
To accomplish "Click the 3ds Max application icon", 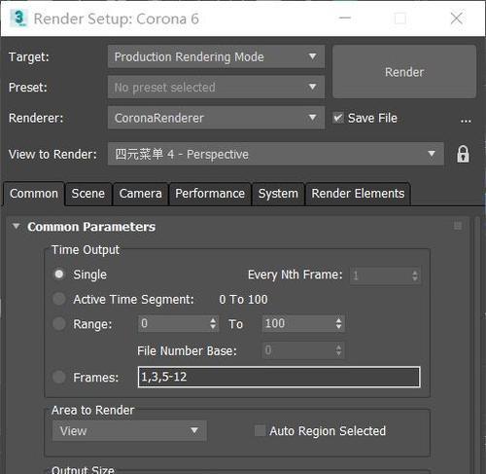I will 17,18.
